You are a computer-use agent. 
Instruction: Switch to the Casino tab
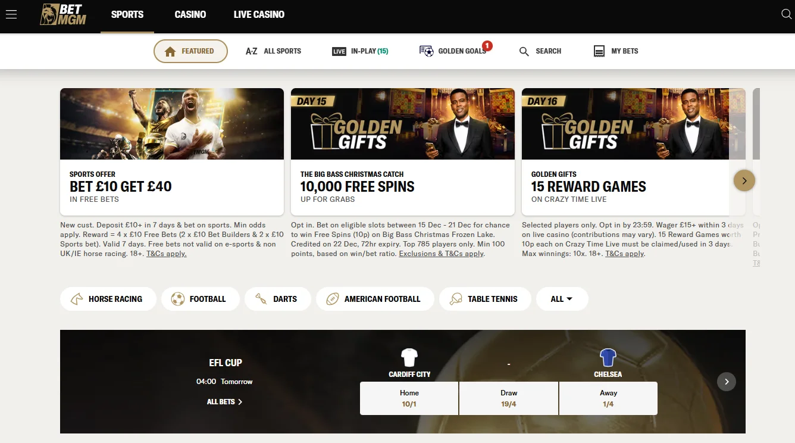(x=190, y=14)
